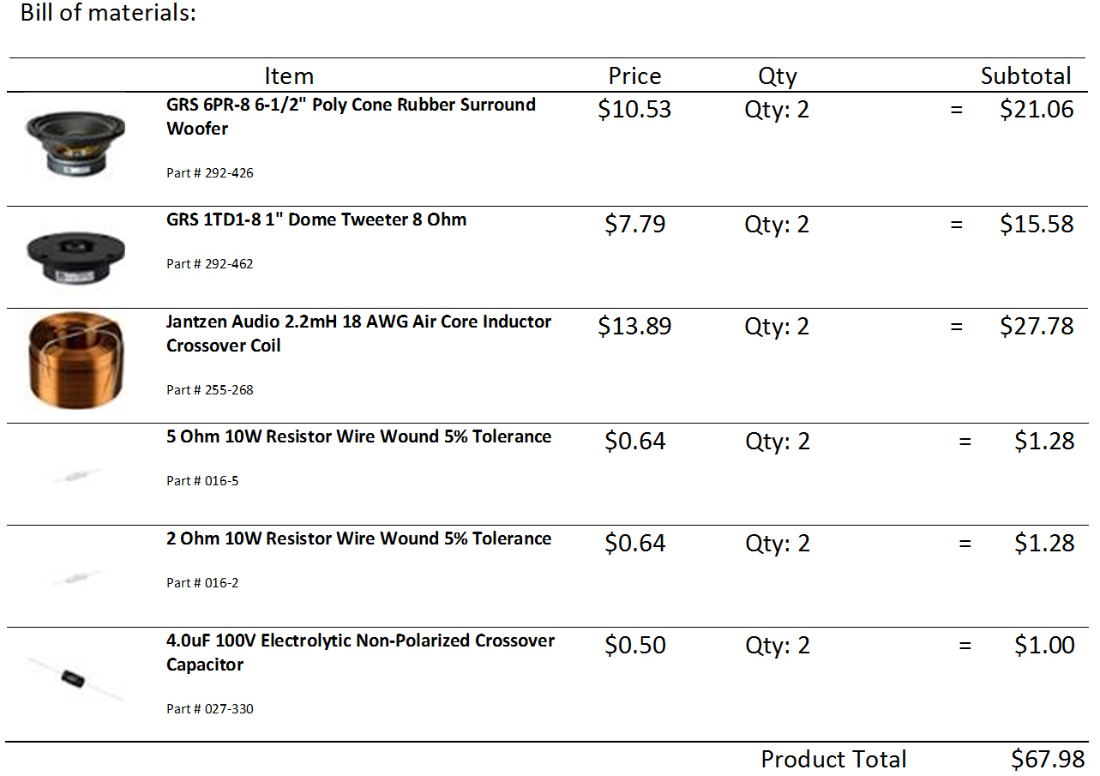The height and width of the screenshot is (776, 1100).
Task: Open 4.0uF 100V Crossover Capacitor title
Action: pos(360,653)
